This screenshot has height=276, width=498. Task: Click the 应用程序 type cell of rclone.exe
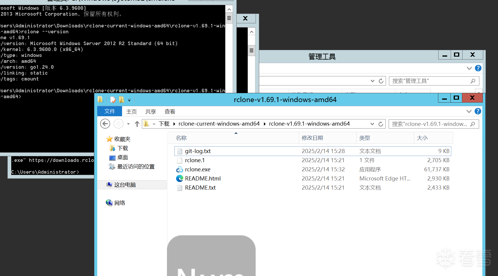pyautogui.click(x=370, y=170)
